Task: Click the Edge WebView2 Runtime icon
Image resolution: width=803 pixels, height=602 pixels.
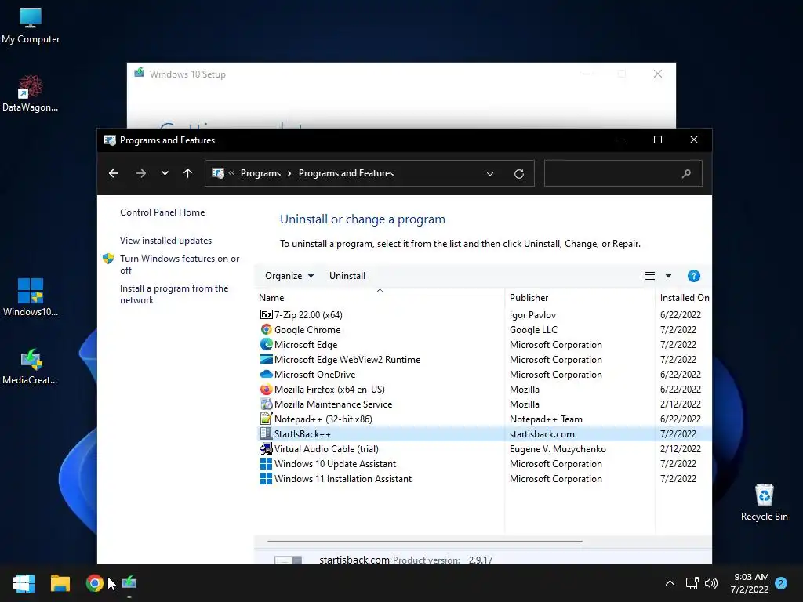Action: [x=266, y=359]
